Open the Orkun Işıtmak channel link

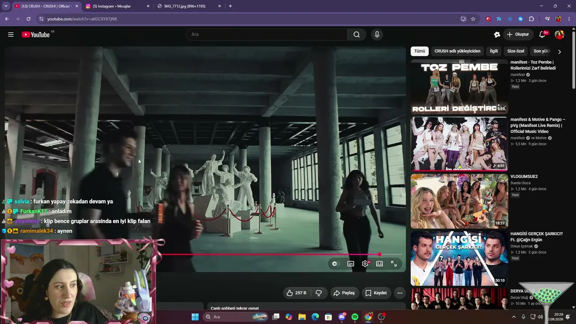[522, 247]
